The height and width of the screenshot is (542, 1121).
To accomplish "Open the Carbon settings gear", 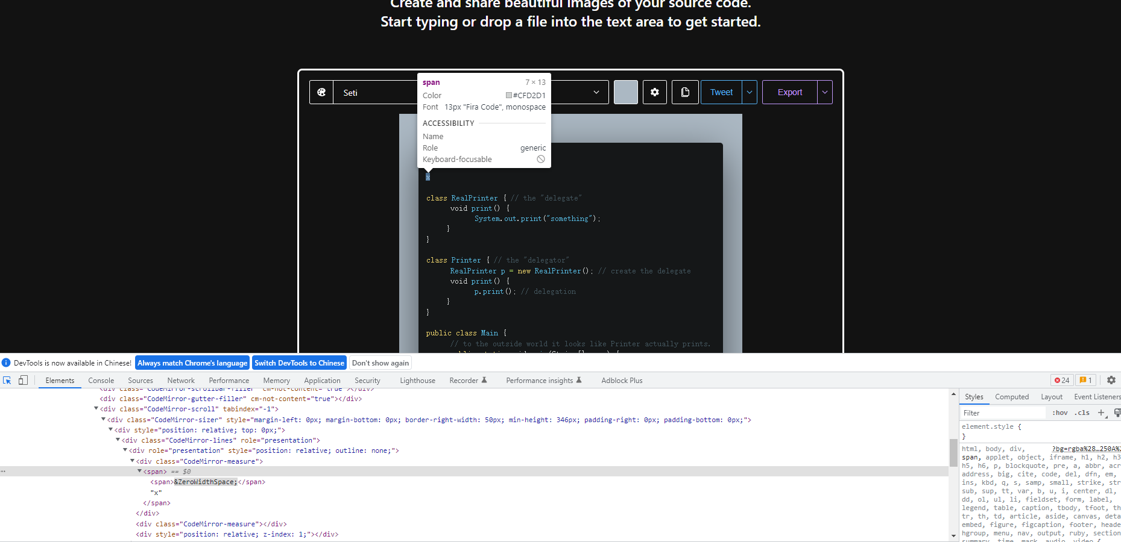I will click(x=655, y=92).
